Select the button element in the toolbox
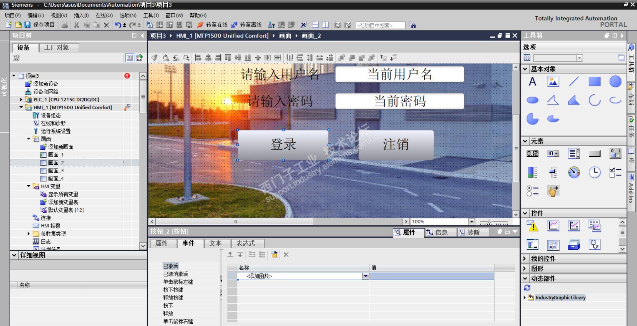 click(x=595, y=153)
